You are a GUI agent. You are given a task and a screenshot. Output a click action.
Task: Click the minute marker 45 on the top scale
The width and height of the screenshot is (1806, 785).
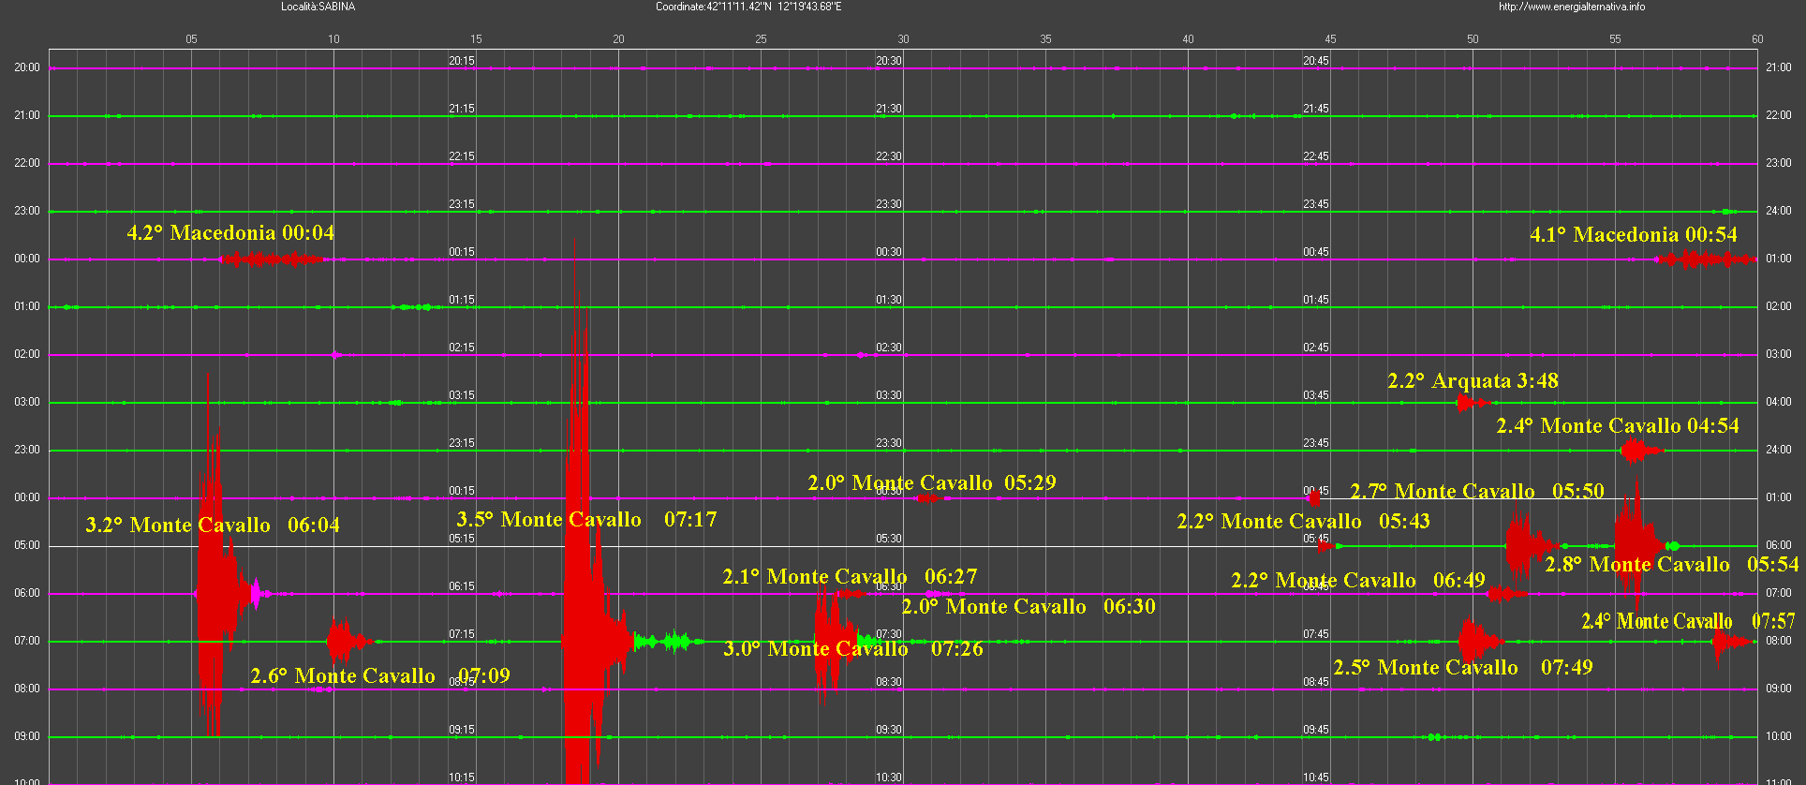pos(1330,39)
